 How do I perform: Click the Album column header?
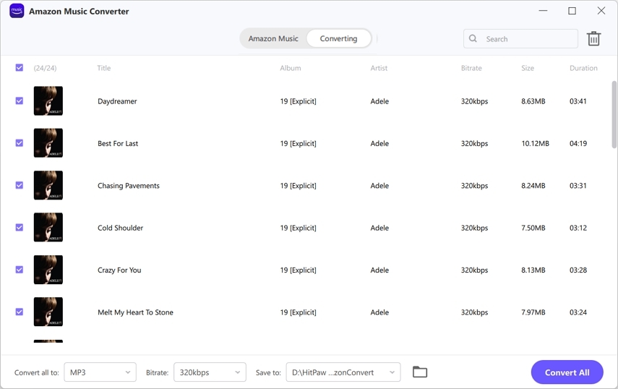(x=291, y=68)
